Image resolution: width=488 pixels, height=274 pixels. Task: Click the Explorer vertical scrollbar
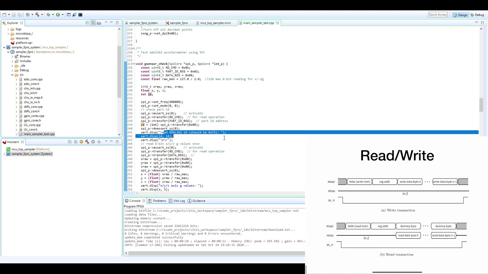click(119, 81)
